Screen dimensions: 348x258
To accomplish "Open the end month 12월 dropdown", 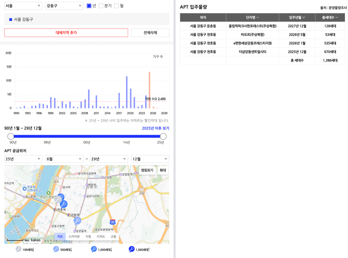I will pyautogui.click(x=150, y=159).
